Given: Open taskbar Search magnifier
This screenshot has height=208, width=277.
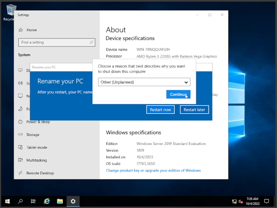Looking at the screenshot, I should (x=20, y=201).
